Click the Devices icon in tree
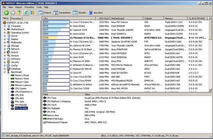Image resolution: width=213 pixels, height=139 pixels. [9, 56]
